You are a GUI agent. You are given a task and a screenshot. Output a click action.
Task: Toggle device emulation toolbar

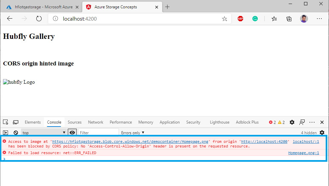click(x=16, y=122)
